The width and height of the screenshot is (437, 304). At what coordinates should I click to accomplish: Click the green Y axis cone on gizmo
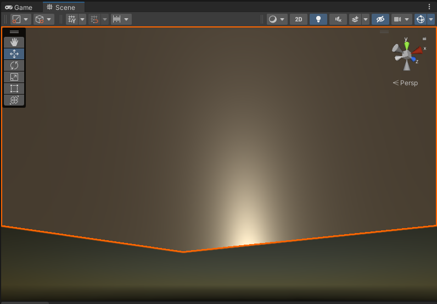click(x=407, y=45)
